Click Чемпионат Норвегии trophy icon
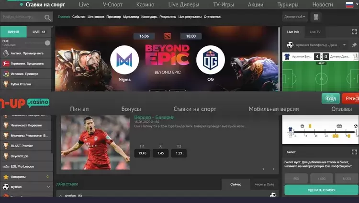359x203 pixels. click(6, 125)
